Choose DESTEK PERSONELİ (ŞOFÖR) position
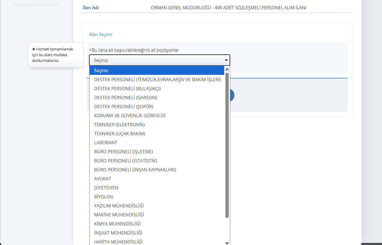This screenshot has width=382, height=245. (124, 106)
